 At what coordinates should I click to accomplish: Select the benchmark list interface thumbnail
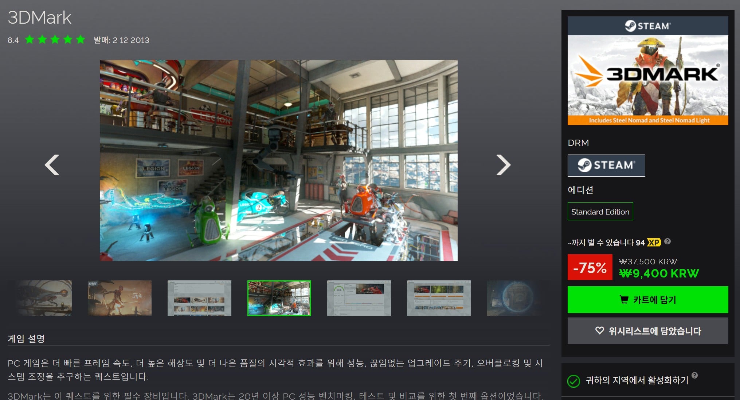[199, 298]
